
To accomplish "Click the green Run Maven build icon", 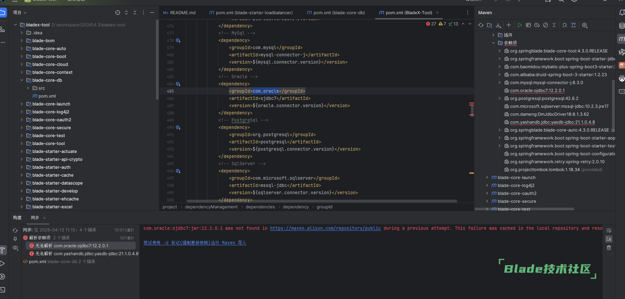I will (x=520, y=25).
